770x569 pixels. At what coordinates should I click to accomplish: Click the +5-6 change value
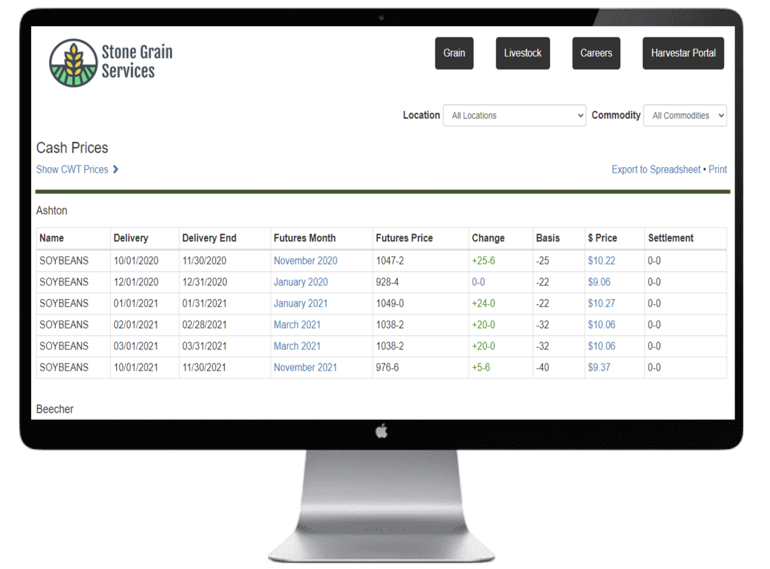pos(481,367)
